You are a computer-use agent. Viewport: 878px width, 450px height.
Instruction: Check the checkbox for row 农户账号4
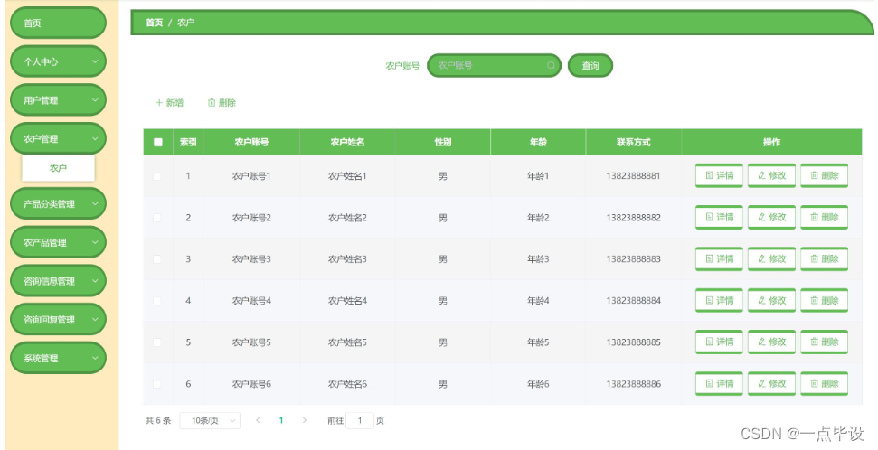(156, 301)
